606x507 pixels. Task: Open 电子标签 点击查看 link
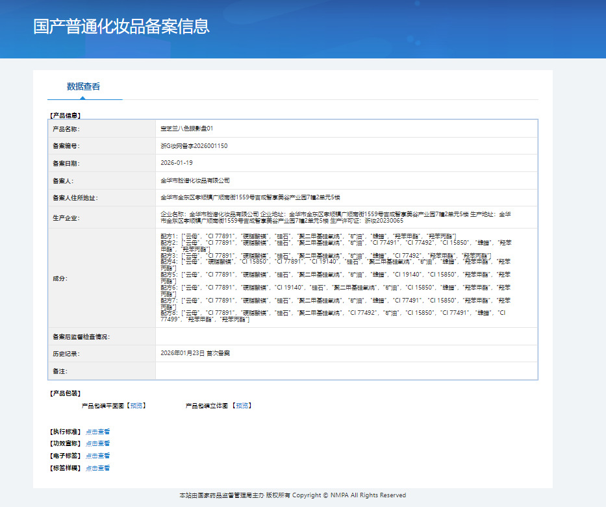98,456
